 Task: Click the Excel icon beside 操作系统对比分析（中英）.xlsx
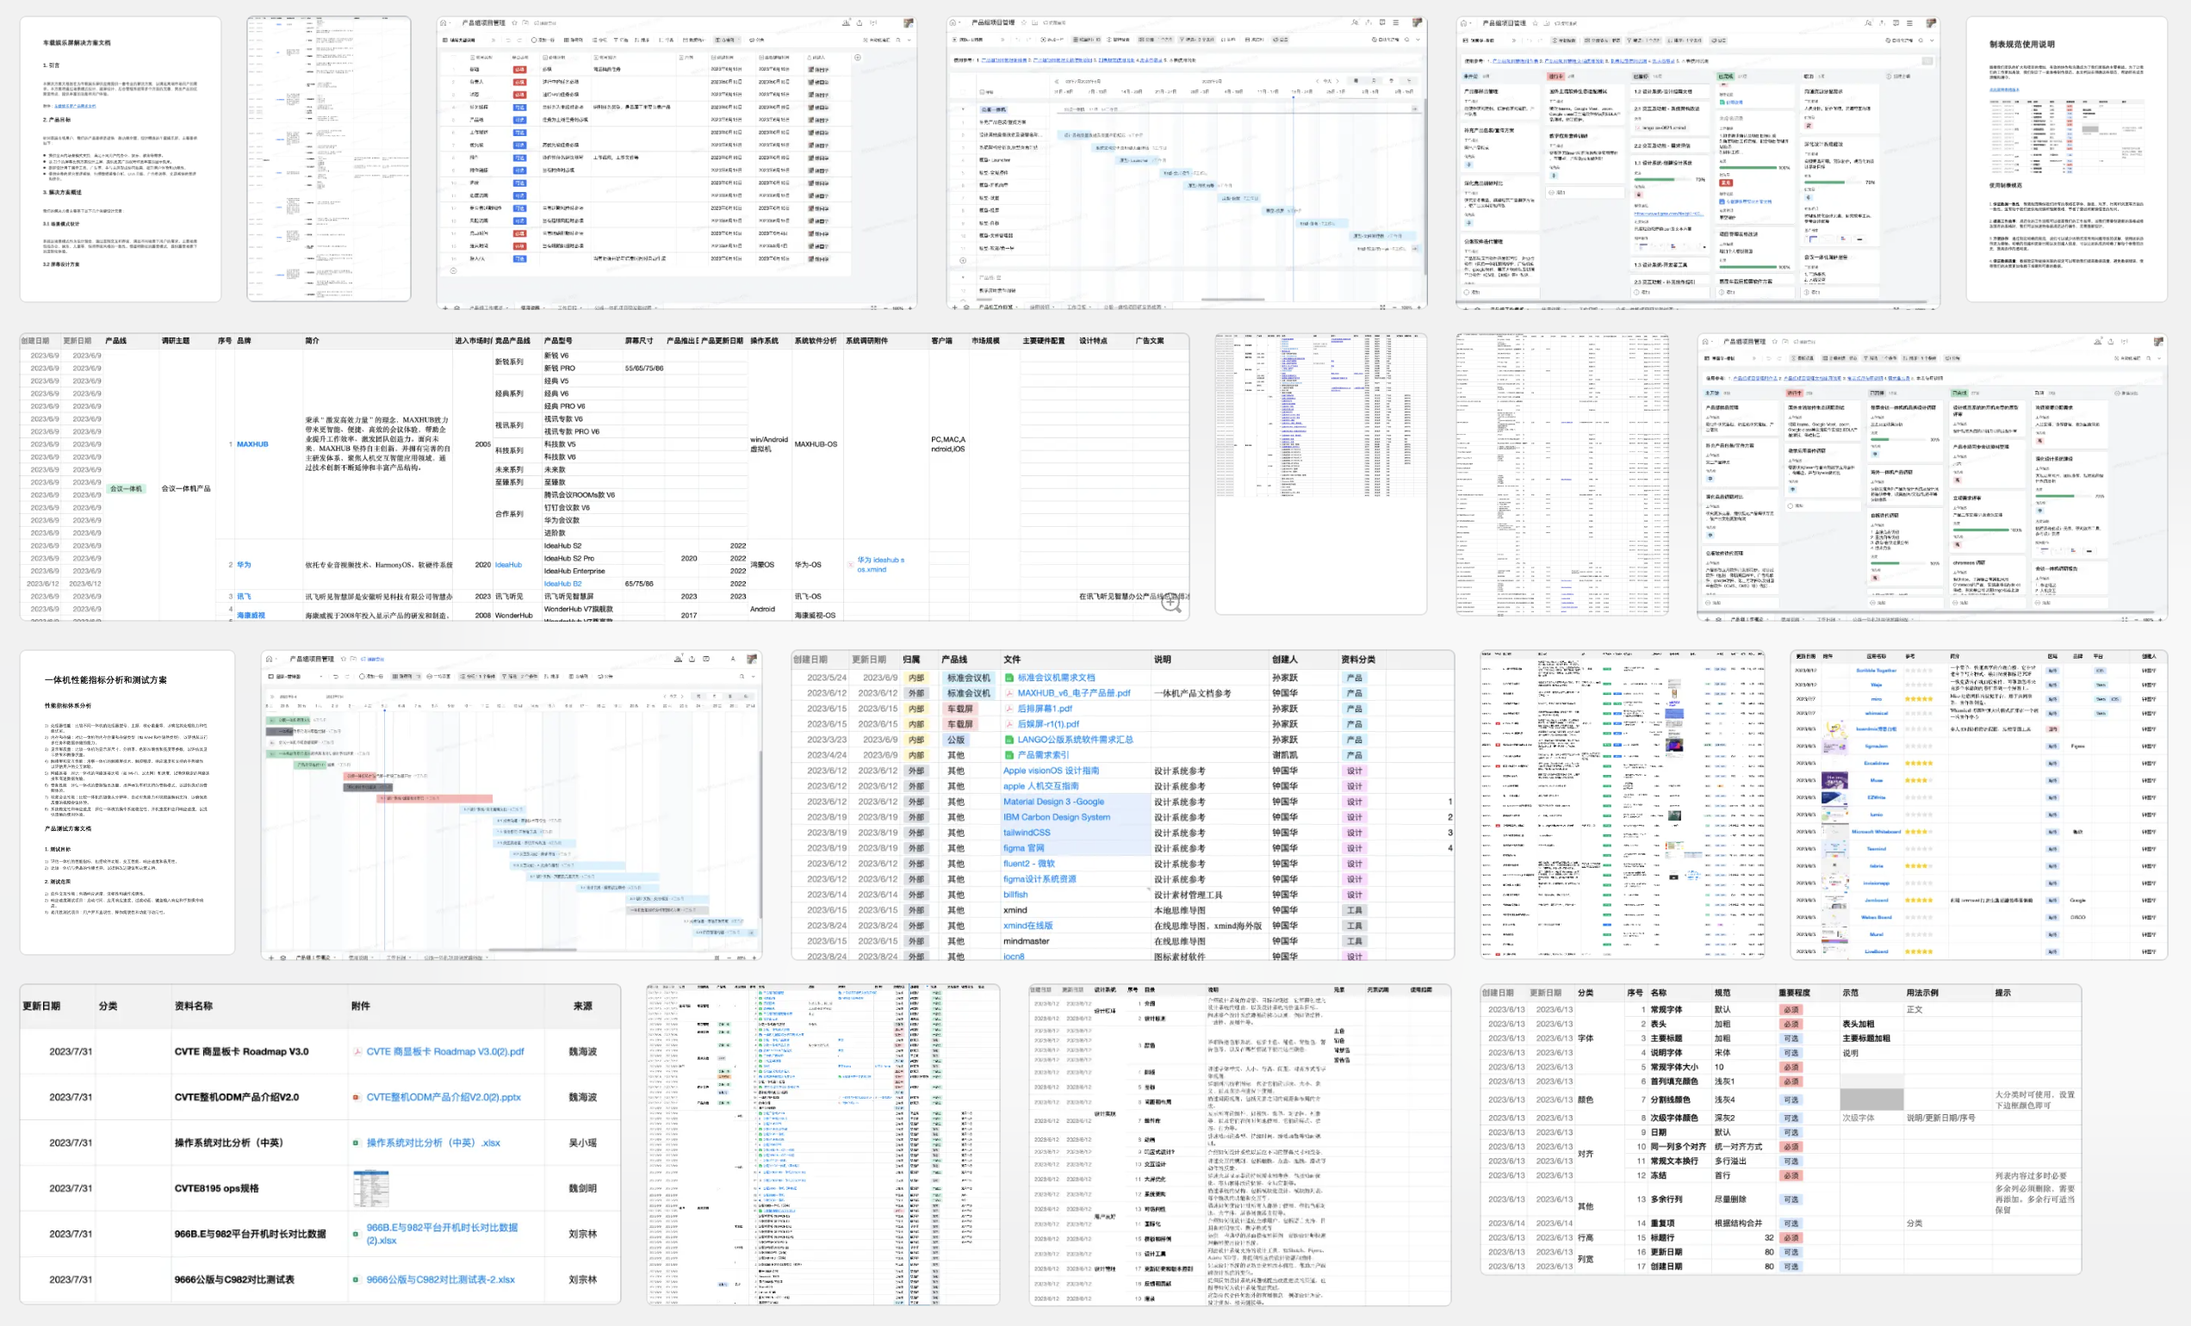point(357,1143)
